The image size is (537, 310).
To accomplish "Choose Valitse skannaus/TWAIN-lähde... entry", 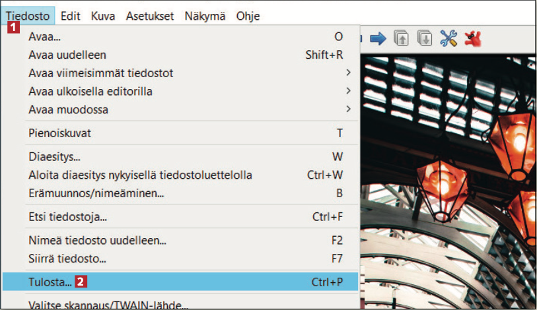I will tap(180, 304).
